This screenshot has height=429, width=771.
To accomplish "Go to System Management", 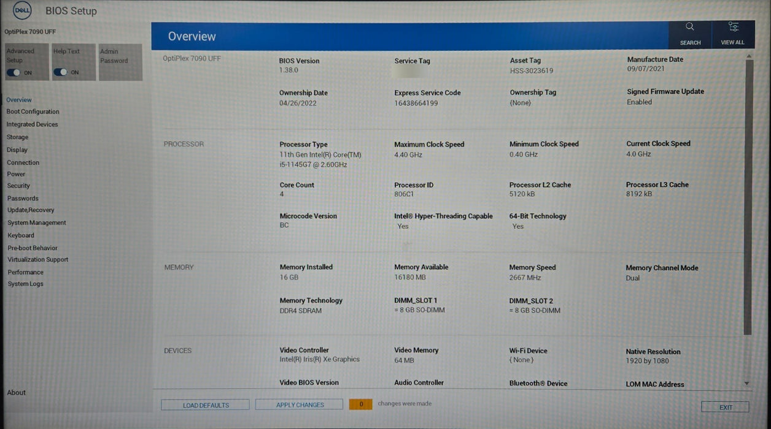I will pyautogui.click(x=37, y=223).
